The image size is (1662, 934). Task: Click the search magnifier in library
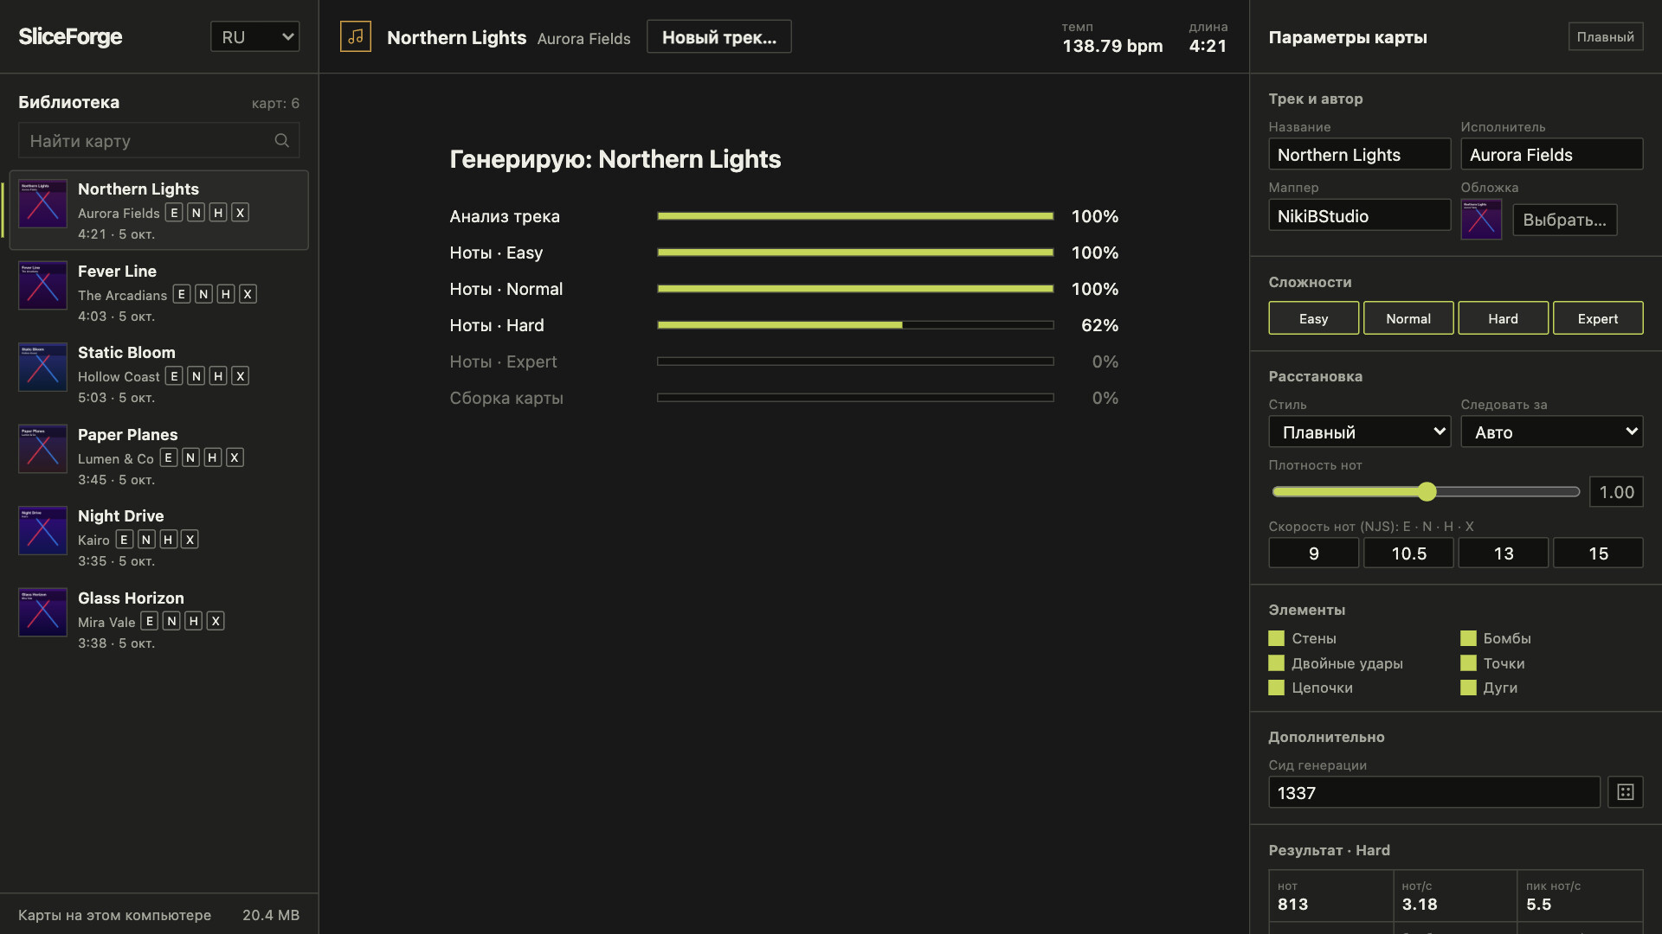(281, 140)
